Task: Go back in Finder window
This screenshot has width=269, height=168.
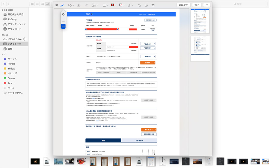Action: coord(4,4)
